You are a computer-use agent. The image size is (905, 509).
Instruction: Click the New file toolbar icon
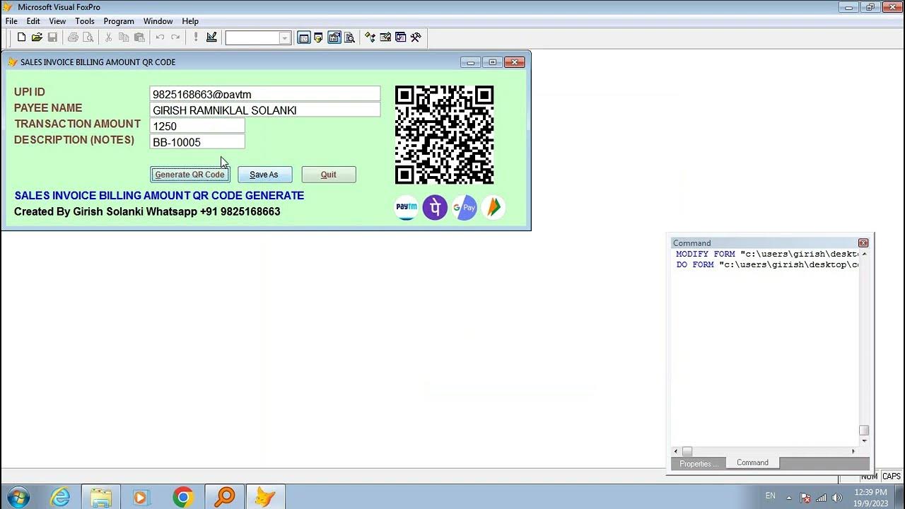(21, 37)
